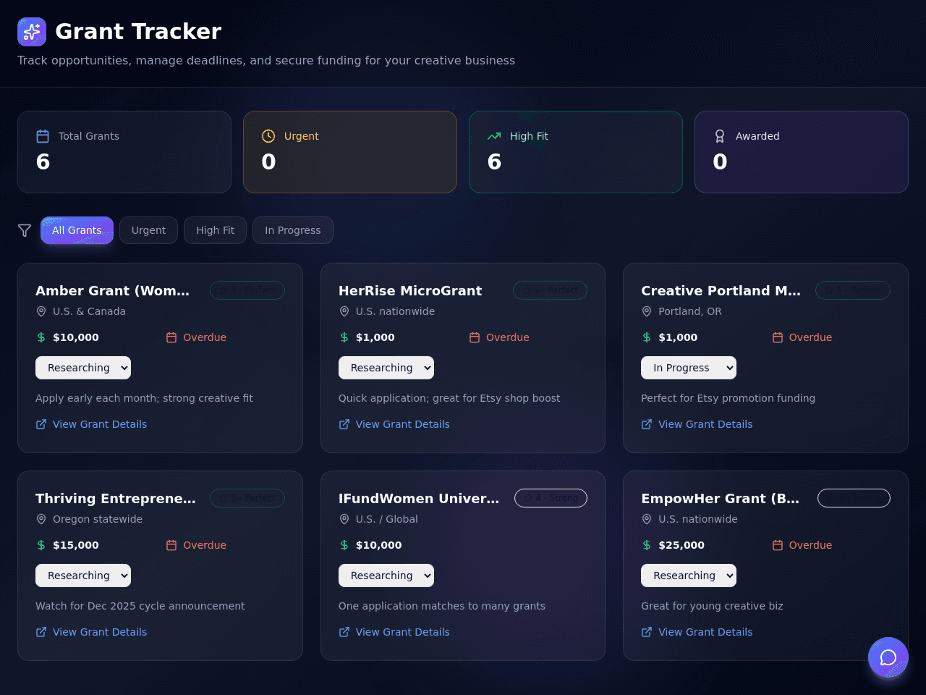Open the chat bubble floating button
926x695 pixels.
[888, 657]
